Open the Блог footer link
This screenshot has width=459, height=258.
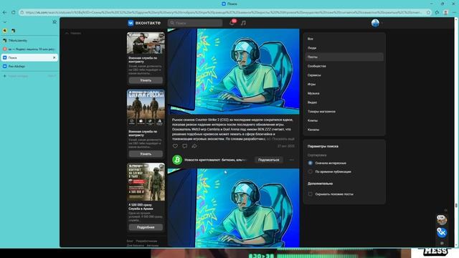pos(130,241)
